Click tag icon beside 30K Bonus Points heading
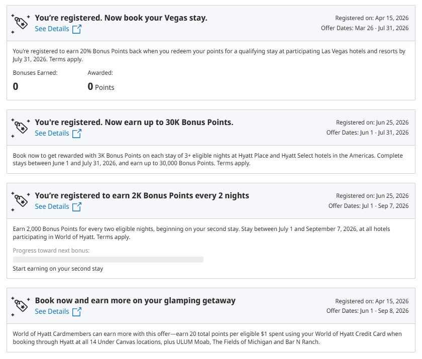 click(x=21, y=128)
